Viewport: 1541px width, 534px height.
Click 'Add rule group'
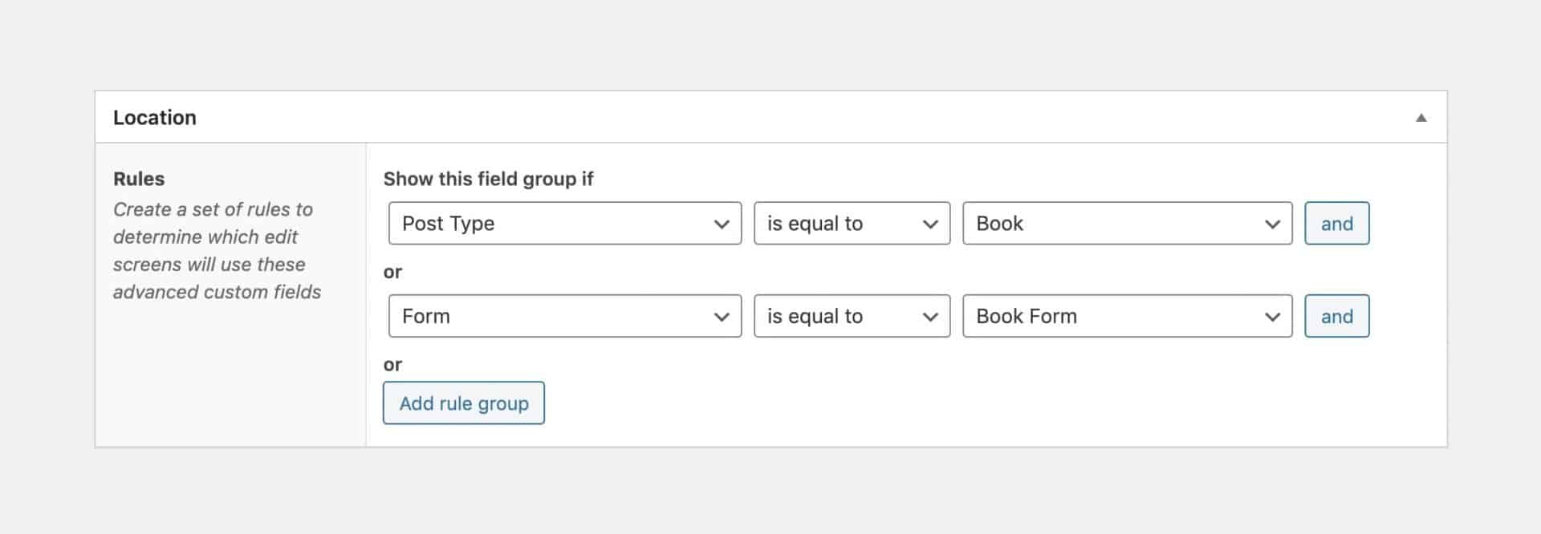tap(463, 403)
